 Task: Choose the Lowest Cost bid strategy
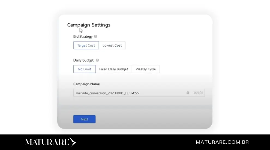112,46
